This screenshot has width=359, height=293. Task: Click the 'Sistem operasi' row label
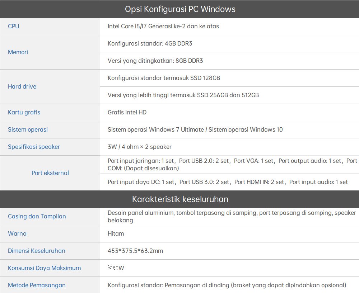coord(28,129)
